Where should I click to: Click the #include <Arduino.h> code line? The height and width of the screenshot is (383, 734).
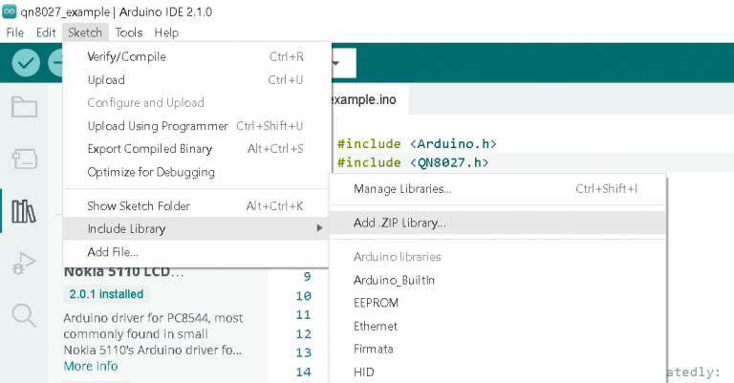coord(417,144)
